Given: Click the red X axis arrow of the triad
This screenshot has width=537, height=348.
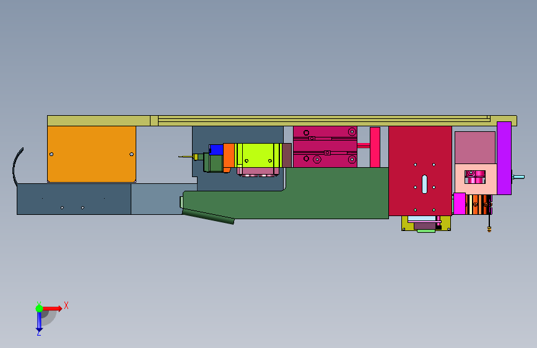Looking at the screenshot, I should [x=53, y=308].
